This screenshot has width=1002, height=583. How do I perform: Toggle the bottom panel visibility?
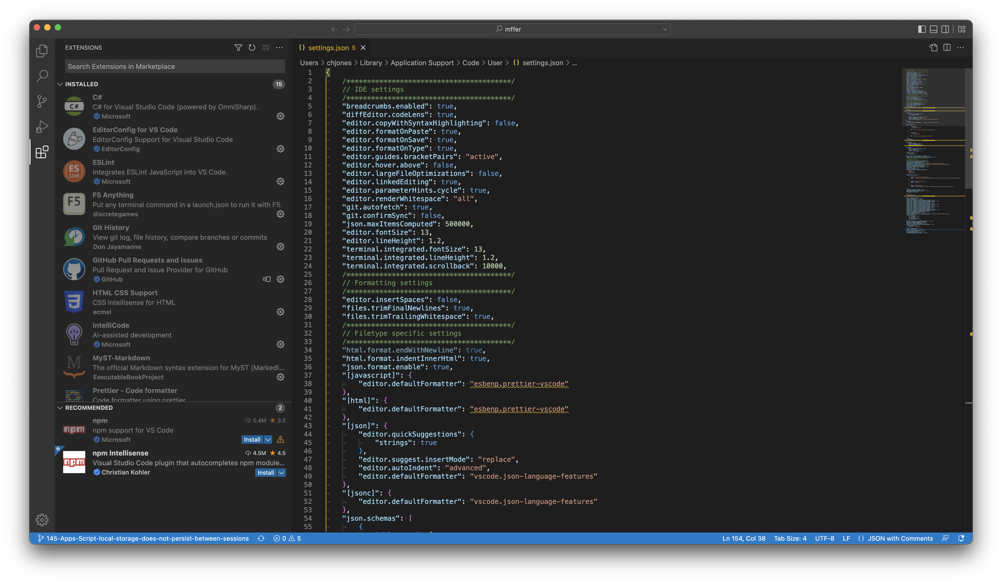pyautogui.click(x=934, y=29)
